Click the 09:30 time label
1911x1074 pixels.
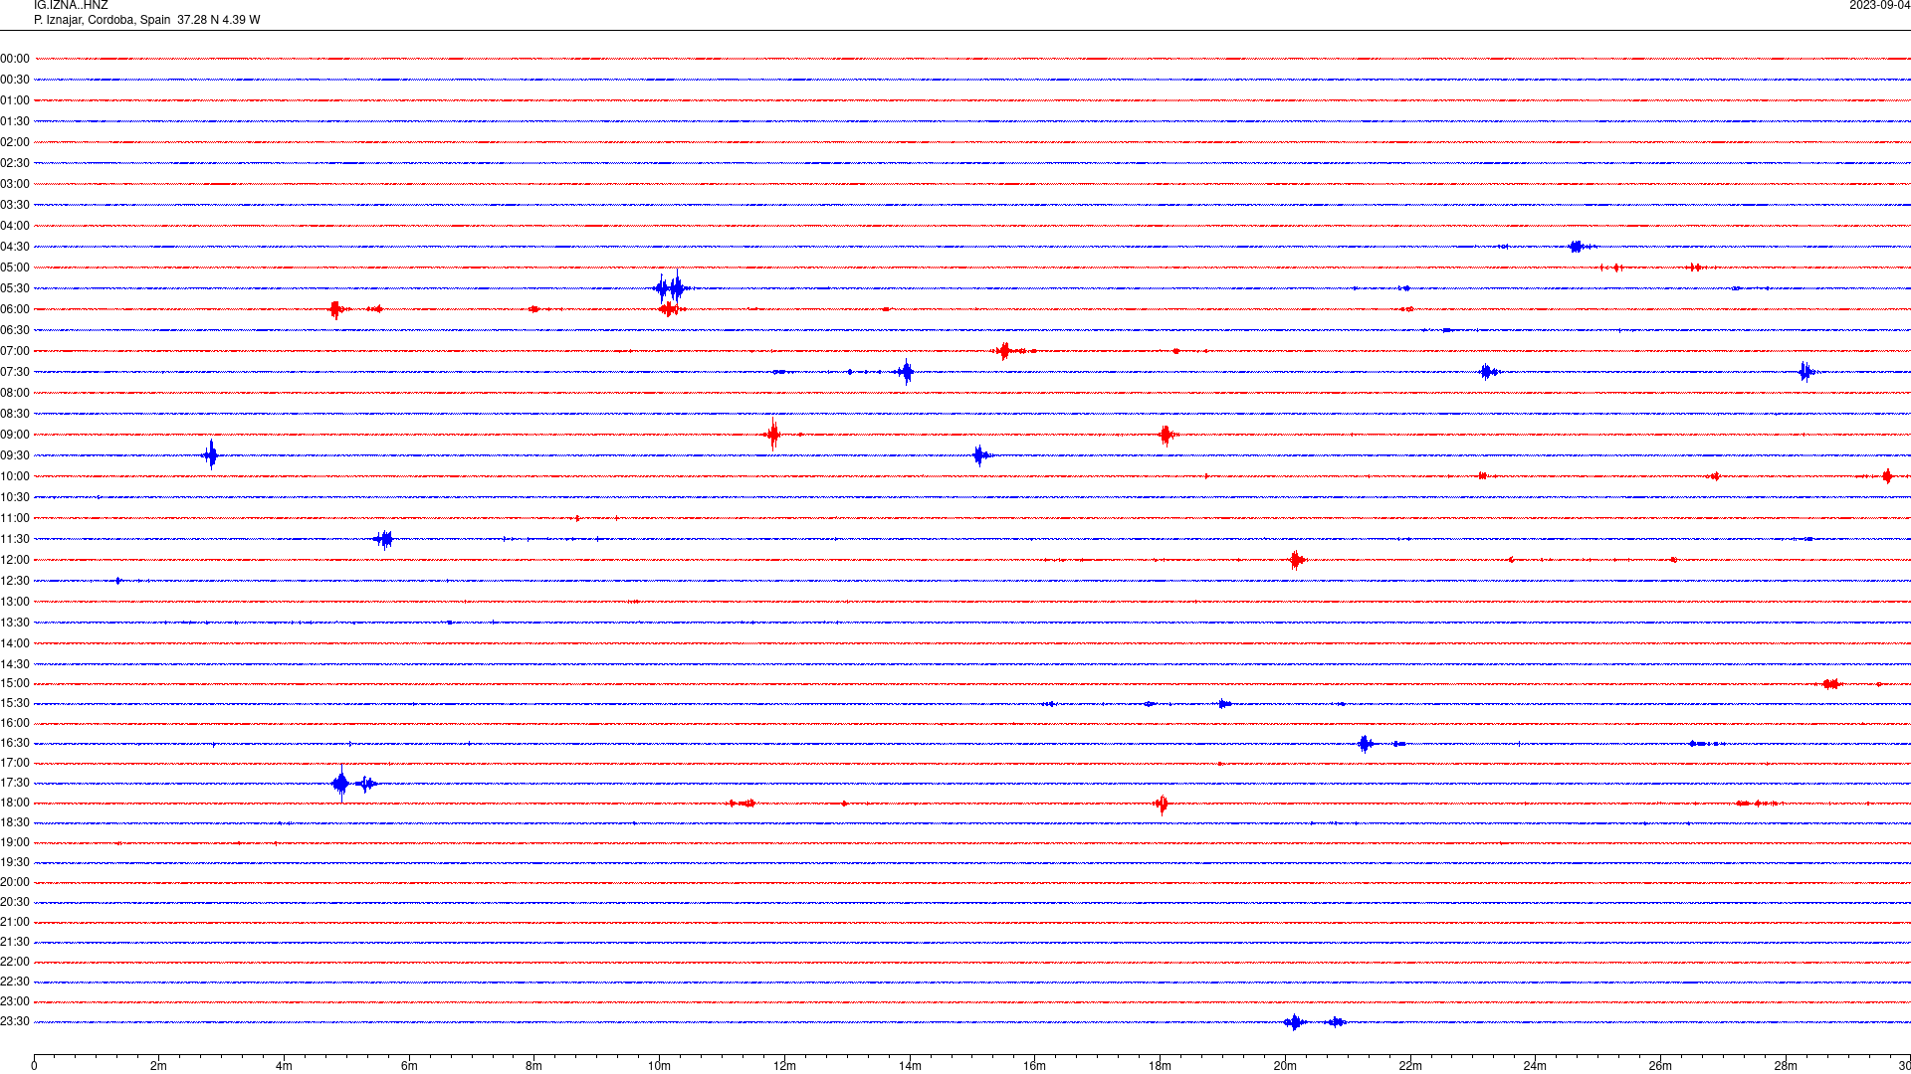coord(15,455)
